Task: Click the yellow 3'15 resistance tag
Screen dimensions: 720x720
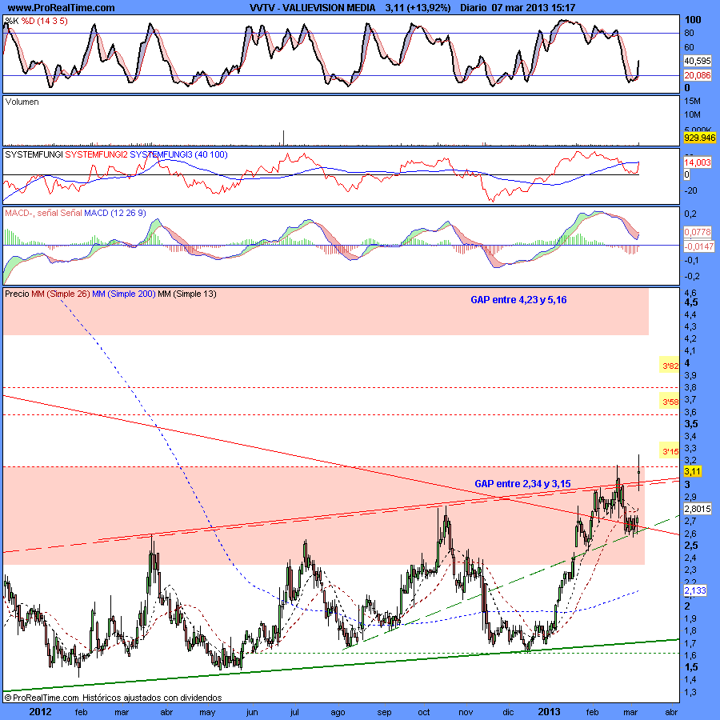Action: [670, 451]
